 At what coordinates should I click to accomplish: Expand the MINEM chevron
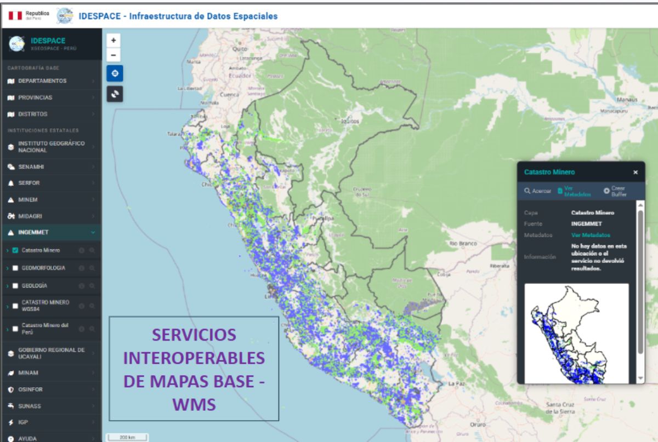click(93, 200)
